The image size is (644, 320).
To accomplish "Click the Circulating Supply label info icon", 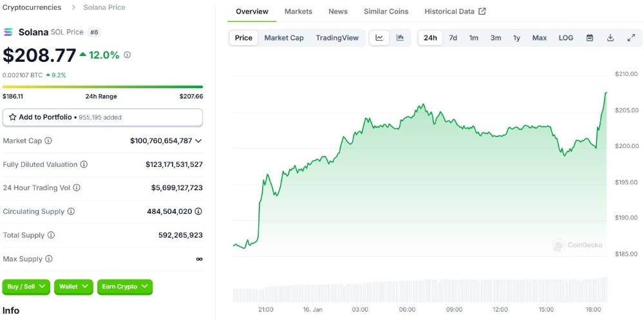I will pyautogui.click(x=71, y=211).
